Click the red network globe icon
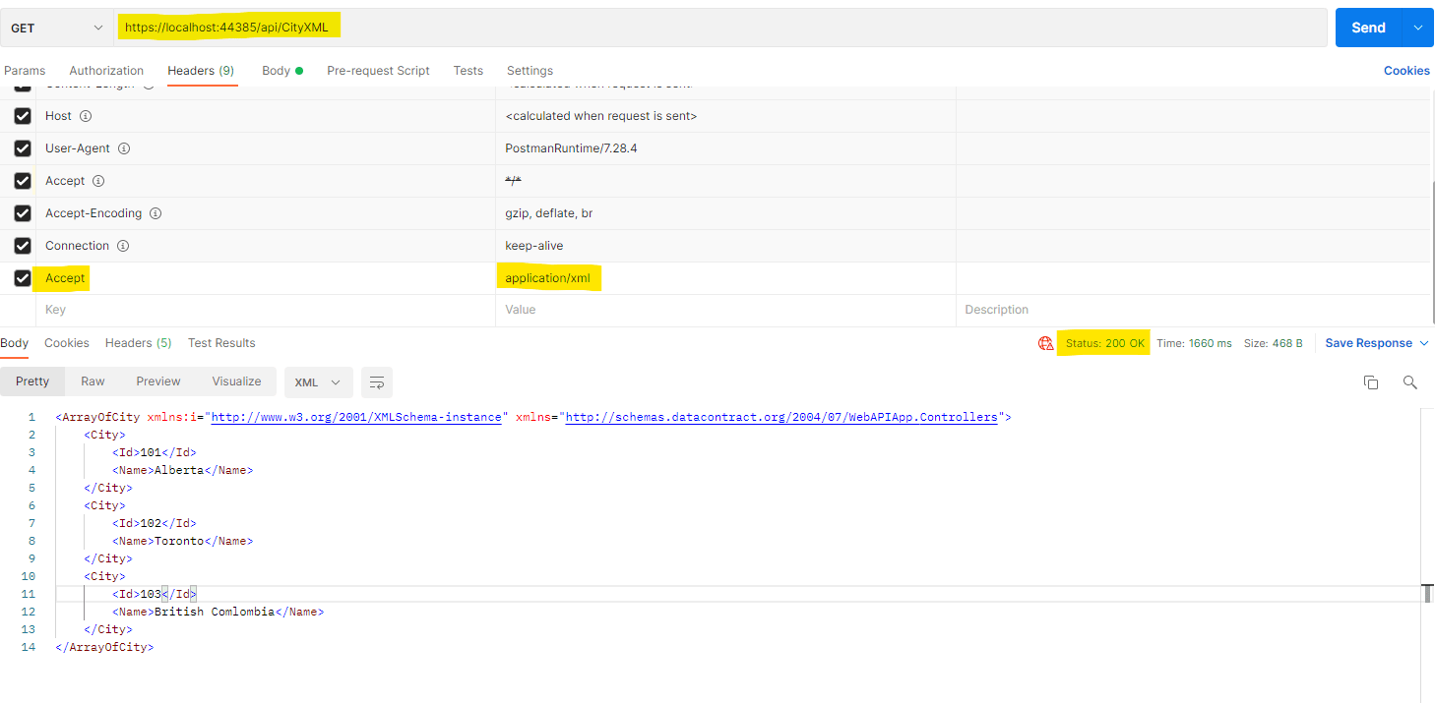This screenshot has height=703, width=1435. [x=1045, y=343]
